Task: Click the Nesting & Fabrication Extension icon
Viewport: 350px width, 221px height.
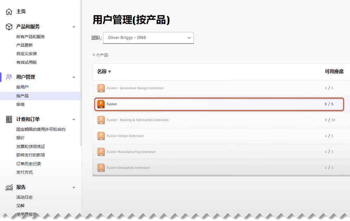Action: (101, 120)
